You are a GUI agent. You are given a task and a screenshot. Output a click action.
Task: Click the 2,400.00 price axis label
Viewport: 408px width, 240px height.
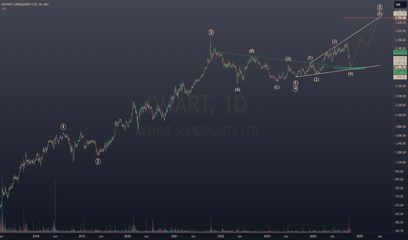click(x=400, y=105)
